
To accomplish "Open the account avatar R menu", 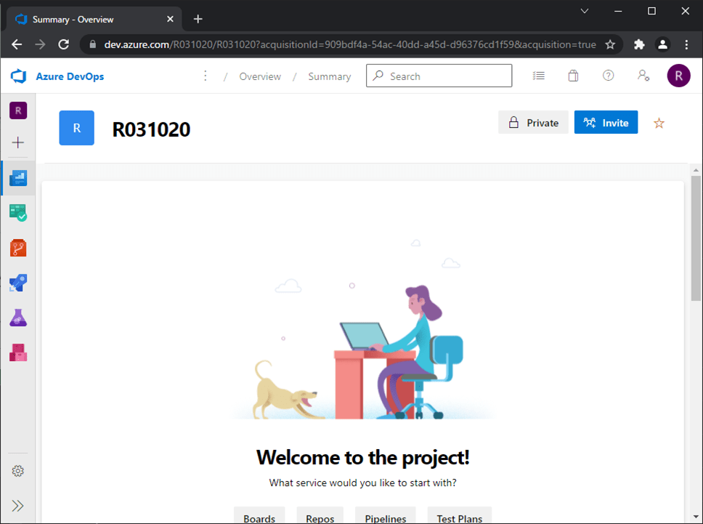I will tap(678, 76).
